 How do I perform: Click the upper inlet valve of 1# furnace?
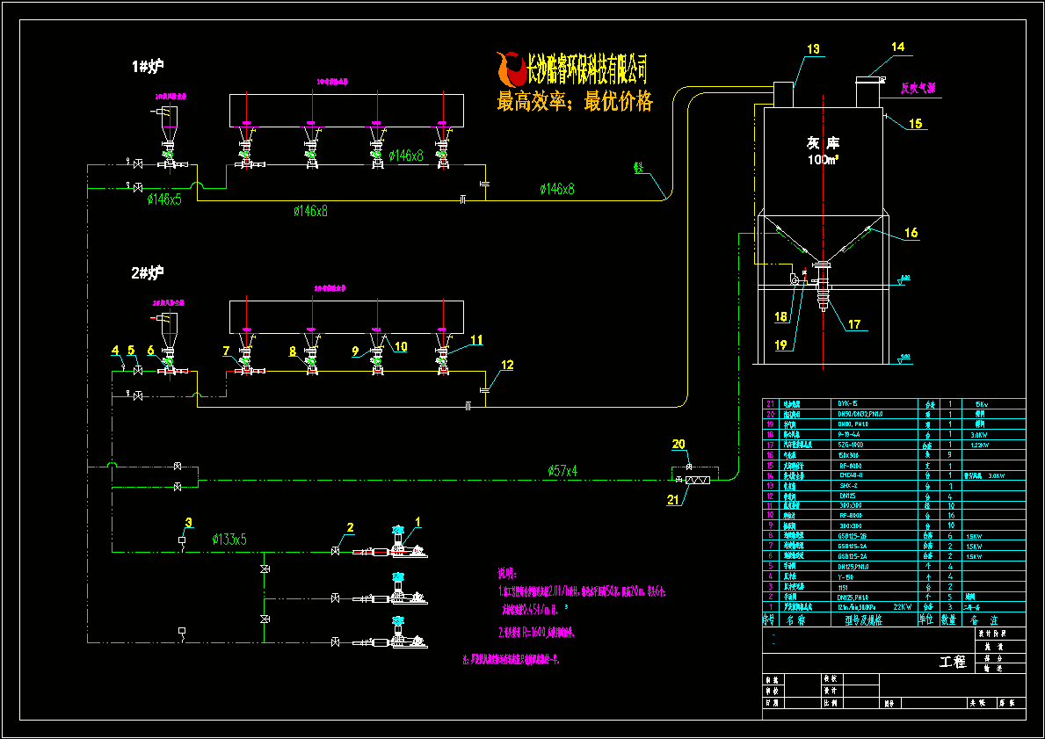[137, 164]
